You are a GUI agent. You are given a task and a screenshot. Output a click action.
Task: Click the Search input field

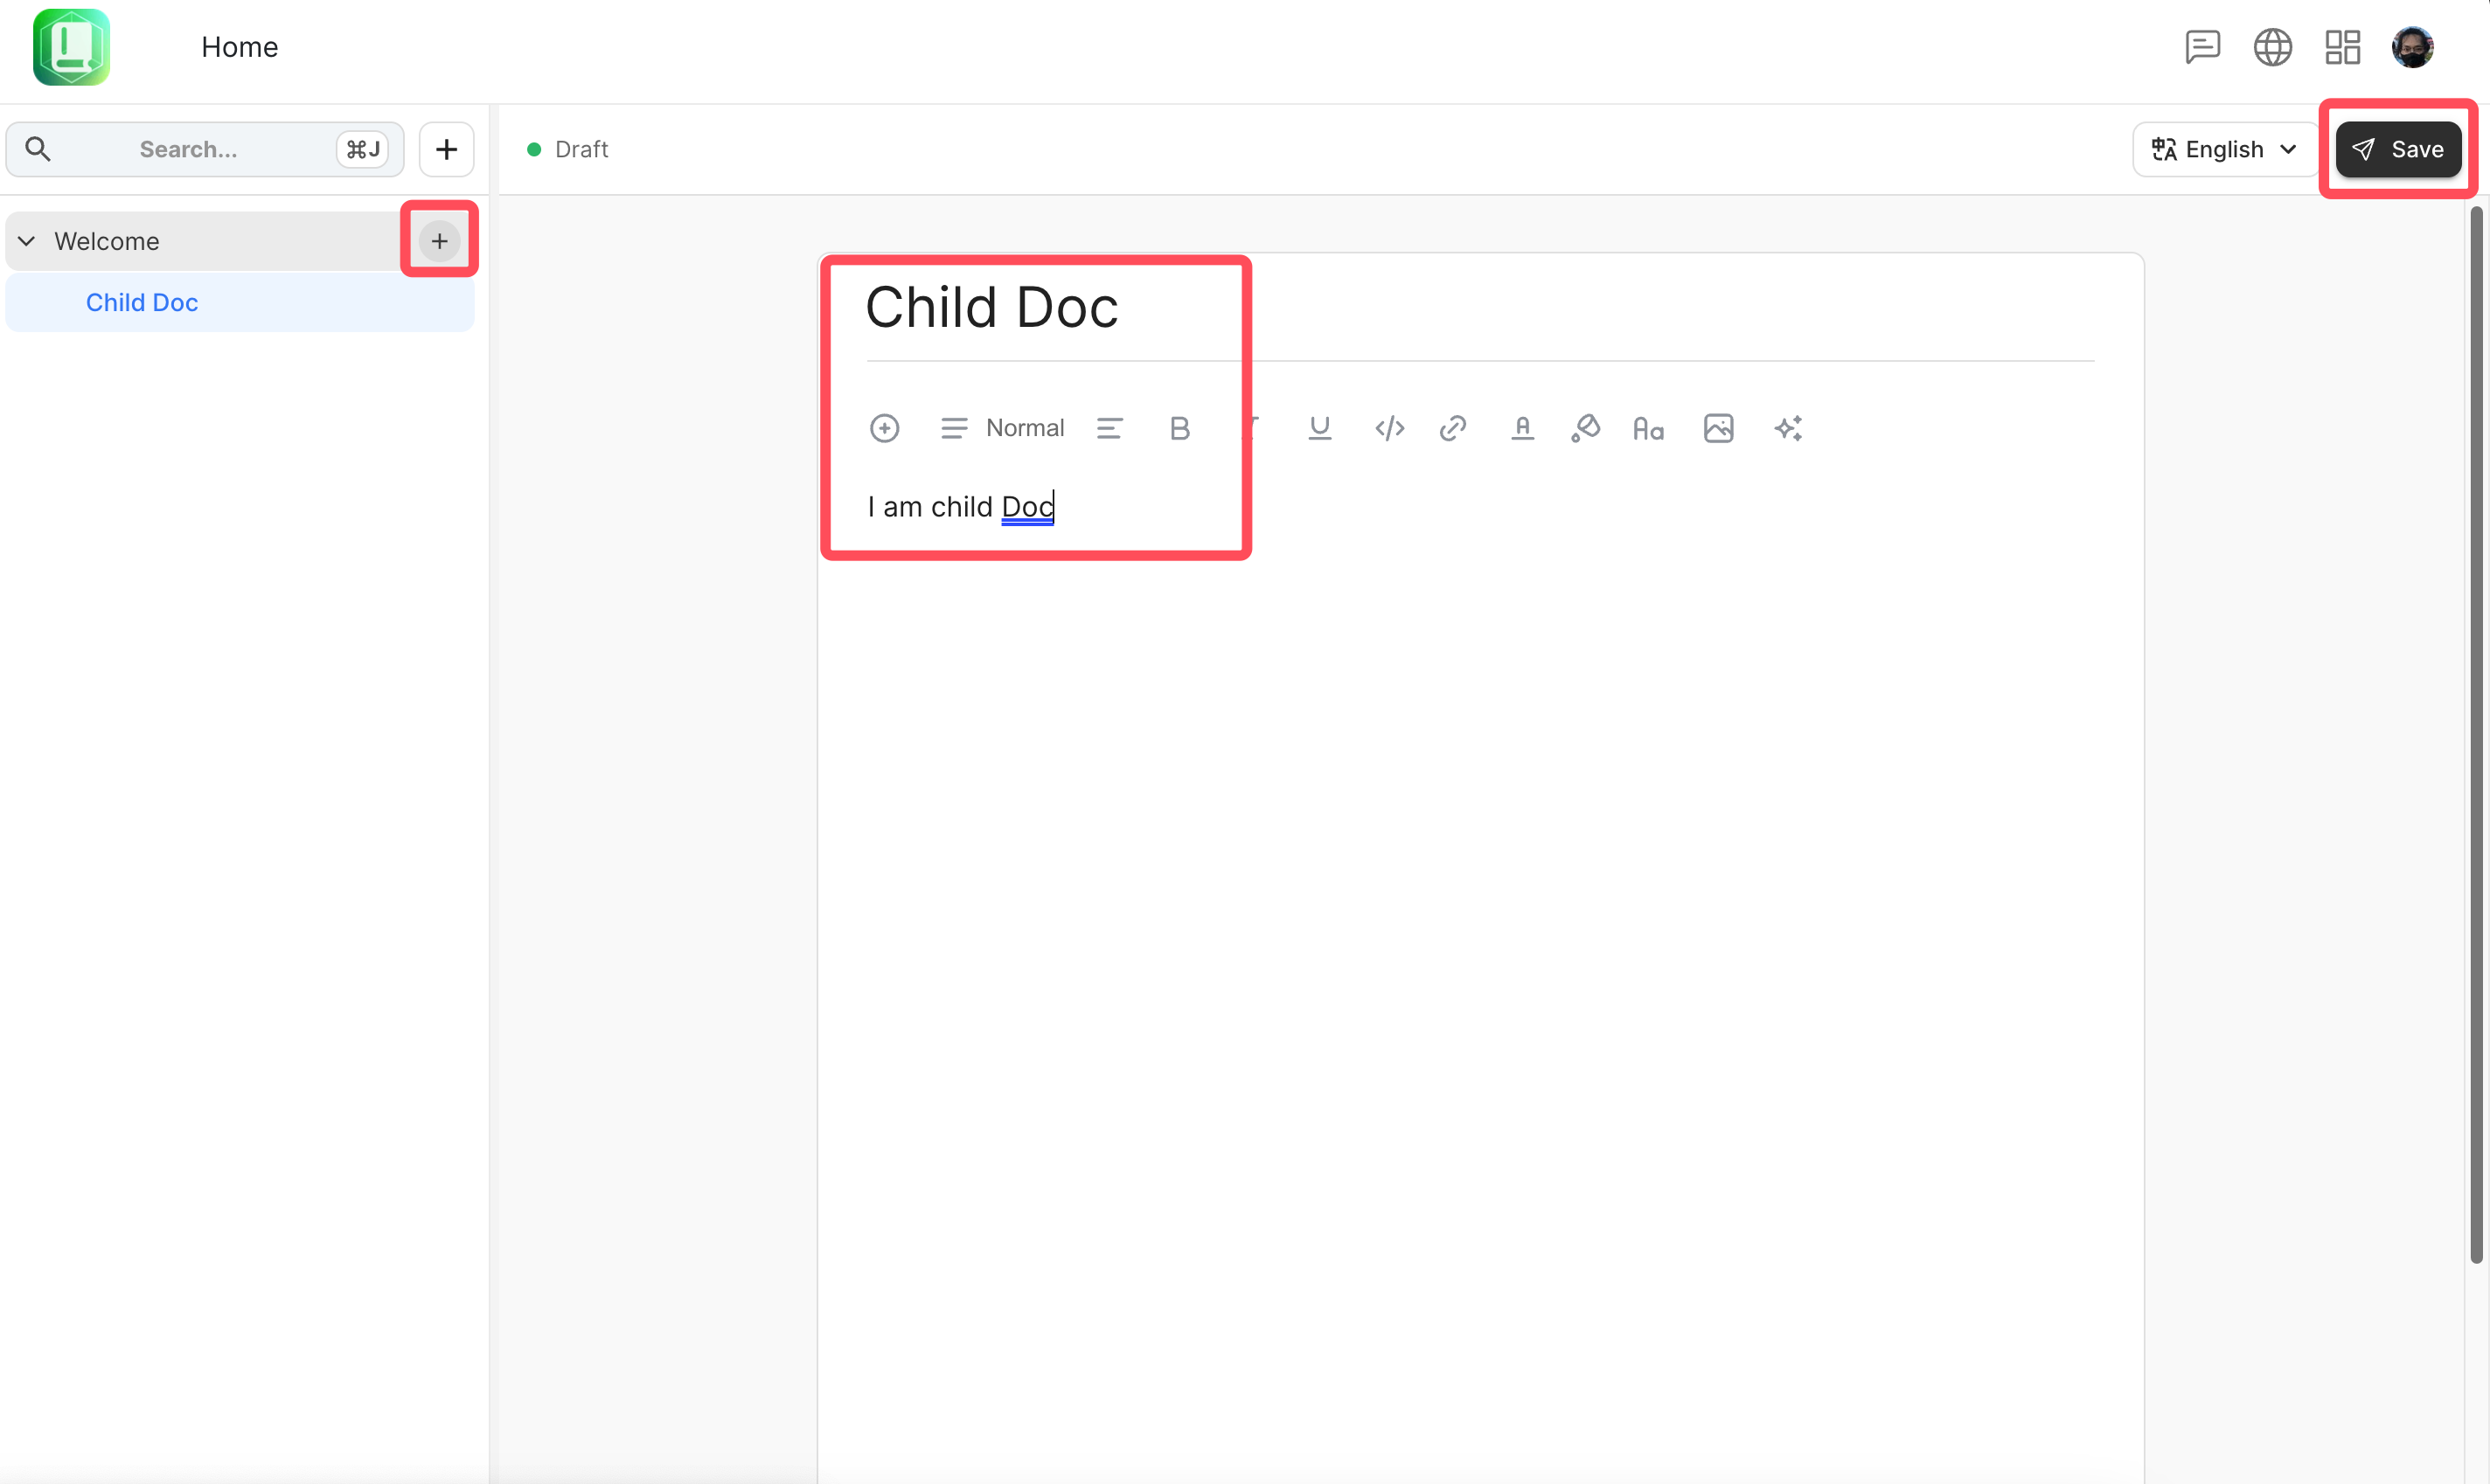188,149
